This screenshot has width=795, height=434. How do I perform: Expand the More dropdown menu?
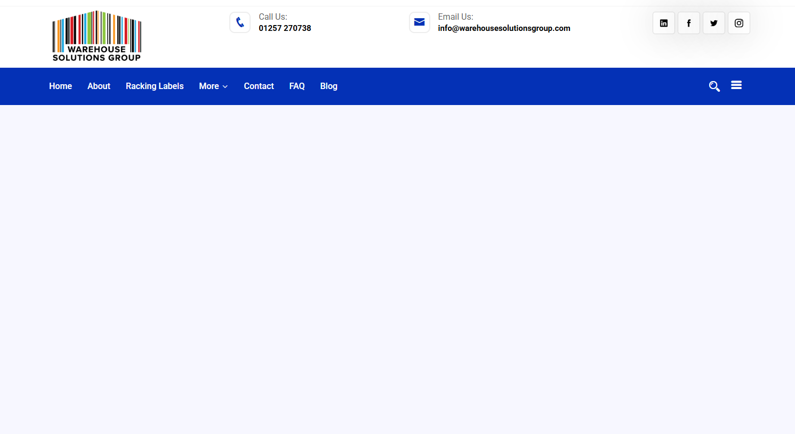pos(213,86)
